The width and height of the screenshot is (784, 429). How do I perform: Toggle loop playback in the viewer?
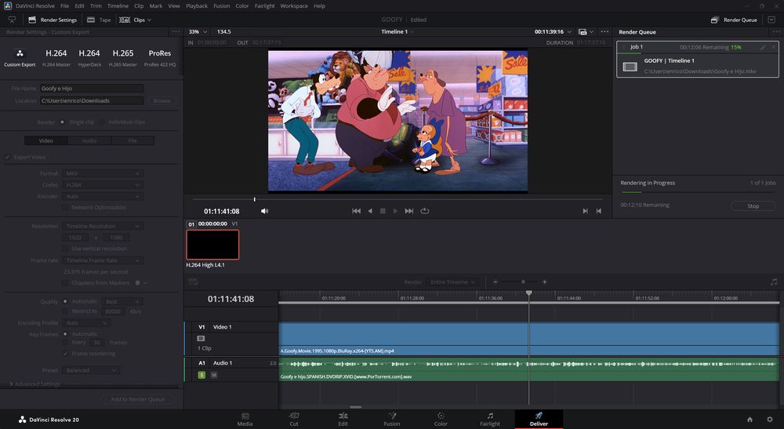coord(425,211)
